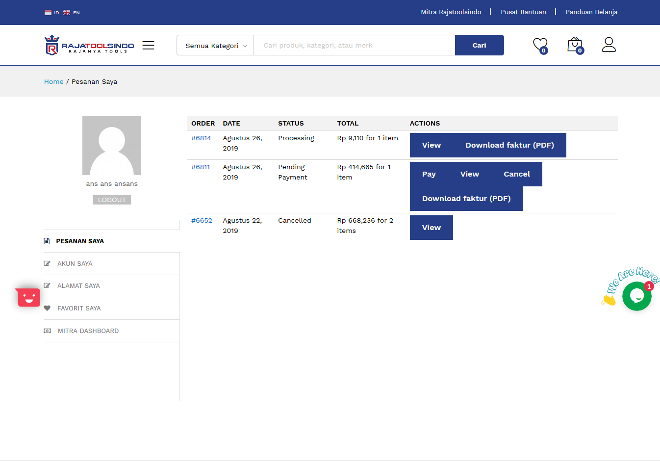Pay for order #6811
660x462 pixels.
429,174
